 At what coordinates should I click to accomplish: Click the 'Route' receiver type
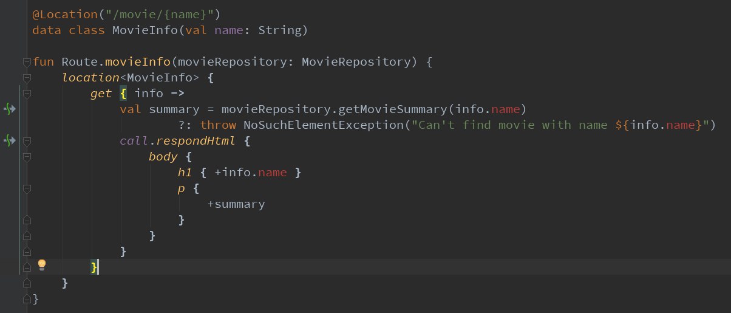[x=80, y=61]
